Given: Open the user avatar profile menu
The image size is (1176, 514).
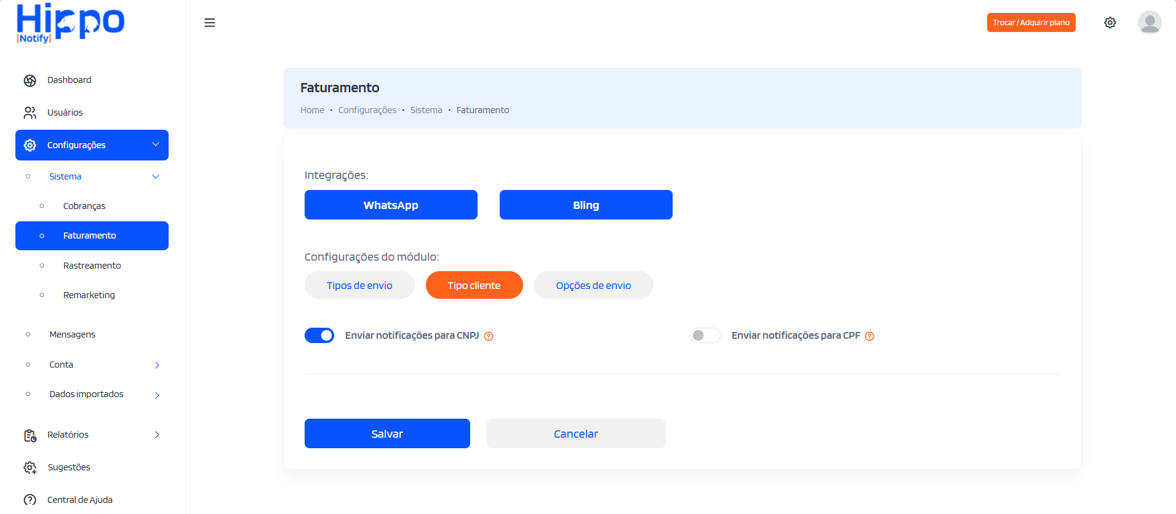Looking at the screenshot, I should [x=1149, y=23].
